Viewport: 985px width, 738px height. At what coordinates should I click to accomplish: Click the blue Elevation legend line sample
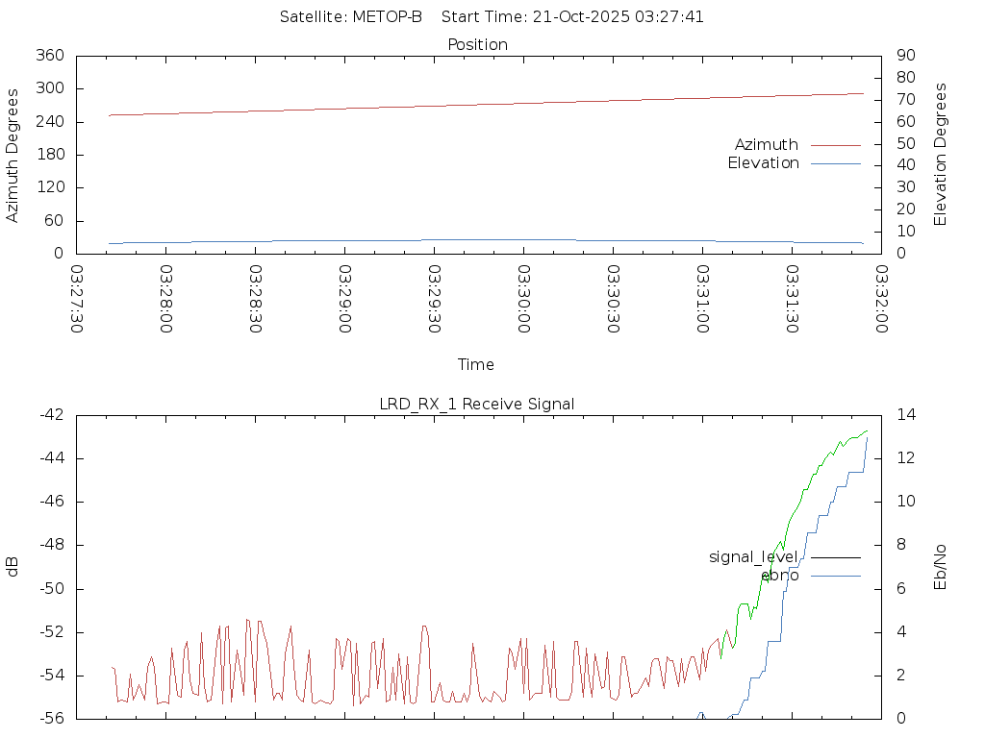pyautogui.click(x=835, y=163)
